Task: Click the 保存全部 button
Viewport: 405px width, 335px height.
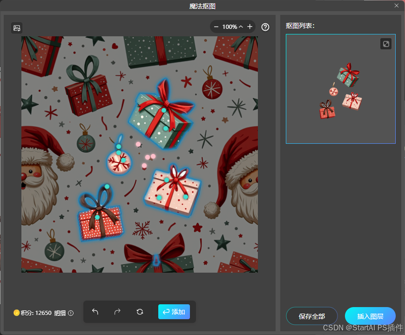Action: coord(312,316)
